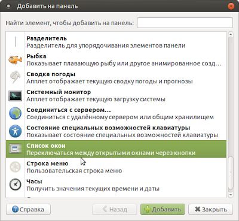Viewport: 239px width, 221px height.
Task: Select the orange fish Рыбка icon
Action: tap(16, 60)
